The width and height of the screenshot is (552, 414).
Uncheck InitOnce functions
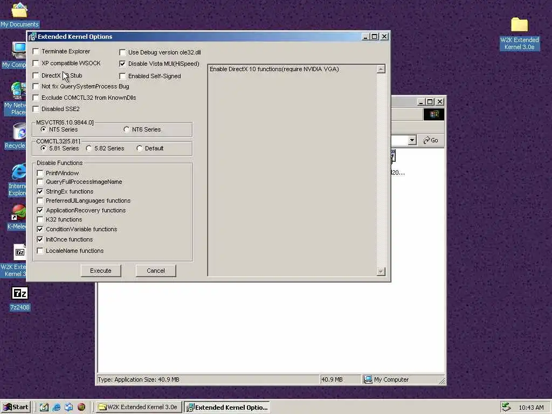[40, 239]
